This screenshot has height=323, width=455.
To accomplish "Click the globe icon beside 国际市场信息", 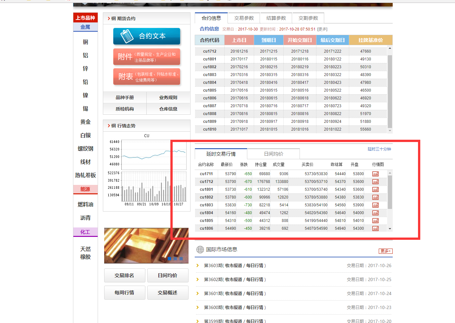I will [200, 250].
